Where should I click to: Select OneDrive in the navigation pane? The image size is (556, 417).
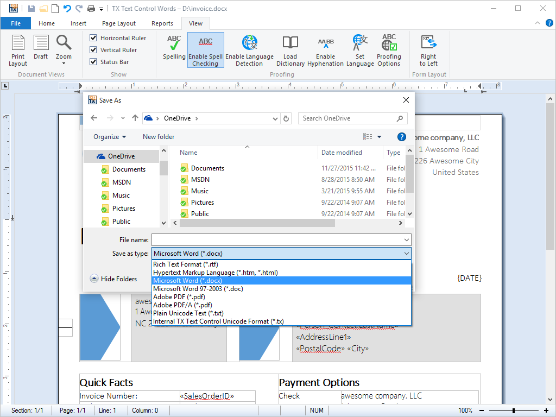(121, 156)
